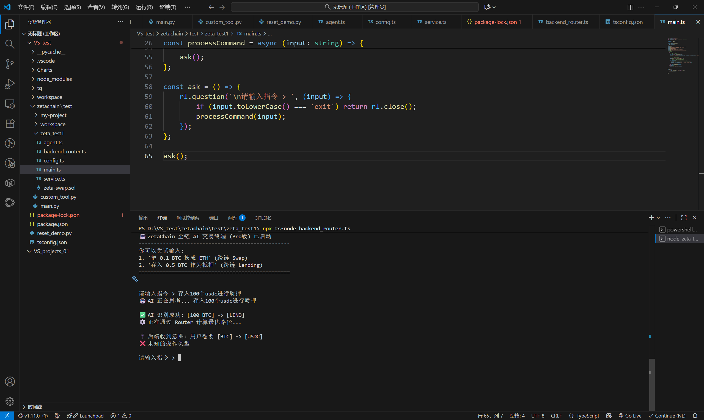The height and width of the screenshot is (420, 704).
Task: Expand the 时间线 section
Action: [x=75, y=407]
